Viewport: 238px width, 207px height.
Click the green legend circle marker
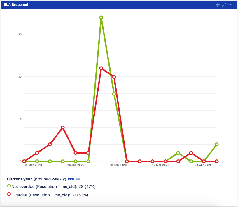9,186
